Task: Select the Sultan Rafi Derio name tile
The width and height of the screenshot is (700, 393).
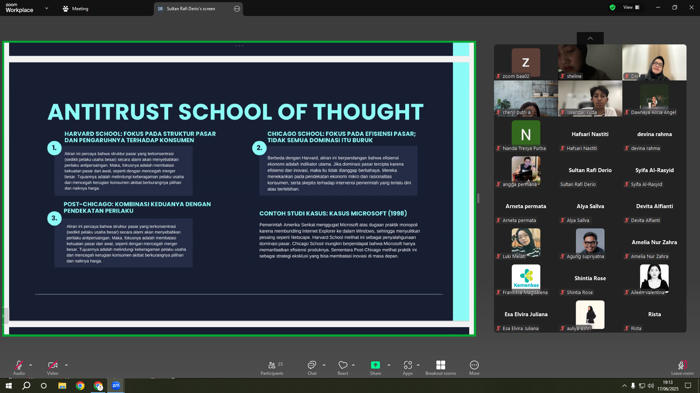Action: pos(590,170)
